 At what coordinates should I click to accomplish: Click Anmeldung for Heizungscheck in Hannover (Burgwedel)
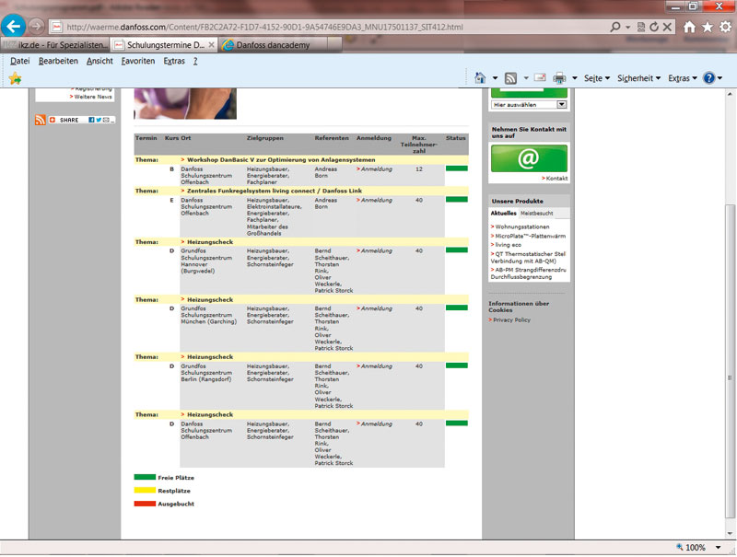pos(374,250)
